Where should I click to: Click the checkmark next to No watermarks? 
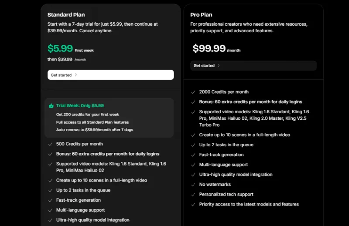click(193, 185)
